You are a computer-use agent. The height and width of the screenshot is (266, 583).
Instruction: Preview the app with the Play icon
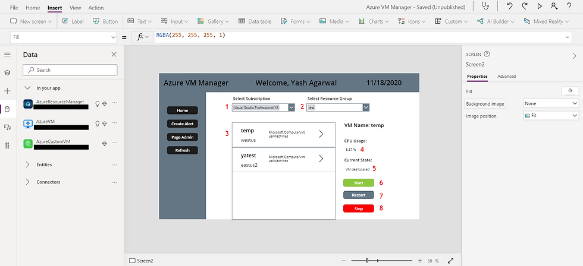point(540,7)
